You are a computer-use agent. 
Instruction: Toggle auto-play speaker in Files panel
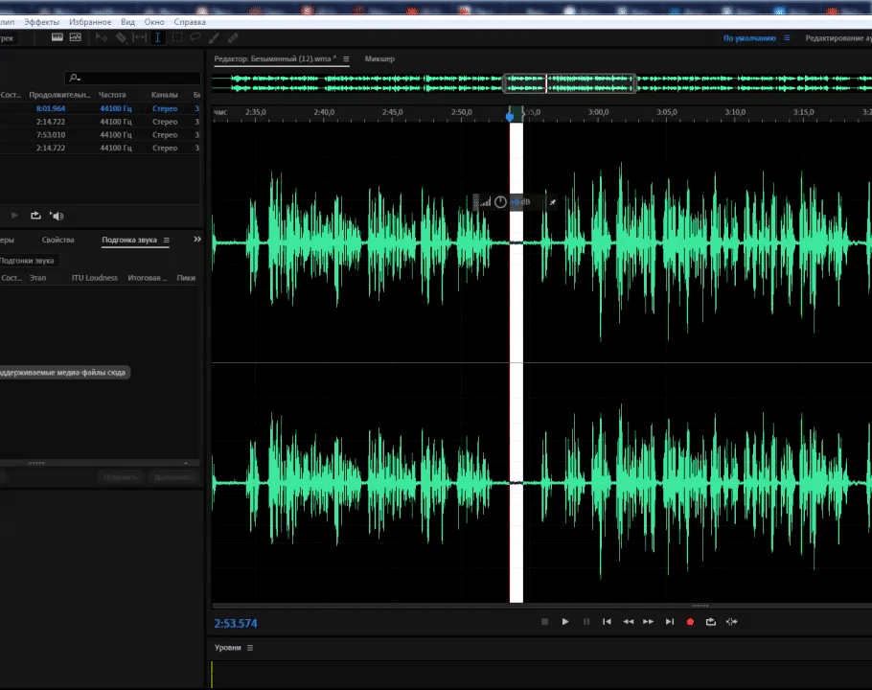click(57, 216)
